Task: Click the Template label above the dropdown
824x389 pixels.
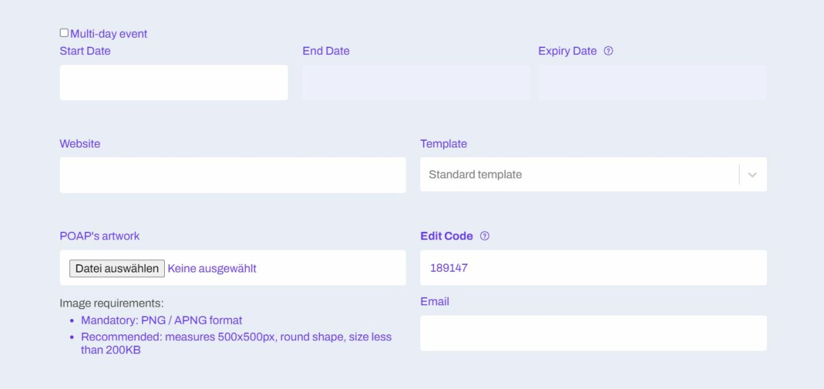Action: click(444, 143)
